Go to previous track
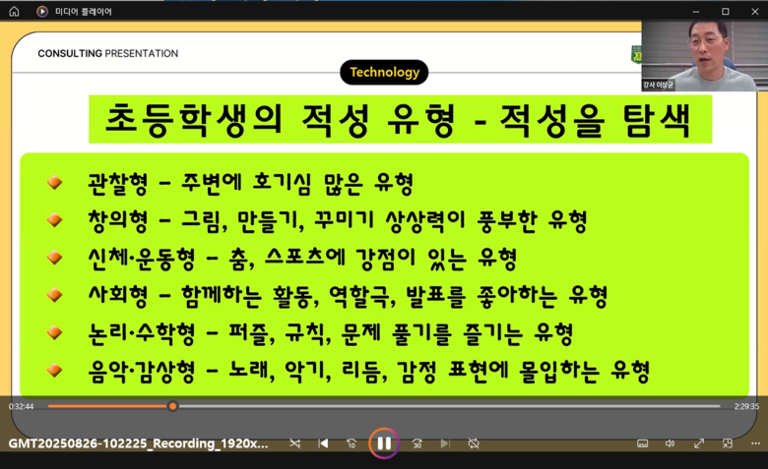Viewport: 768px width, 469px height. [x=323, y=443]
